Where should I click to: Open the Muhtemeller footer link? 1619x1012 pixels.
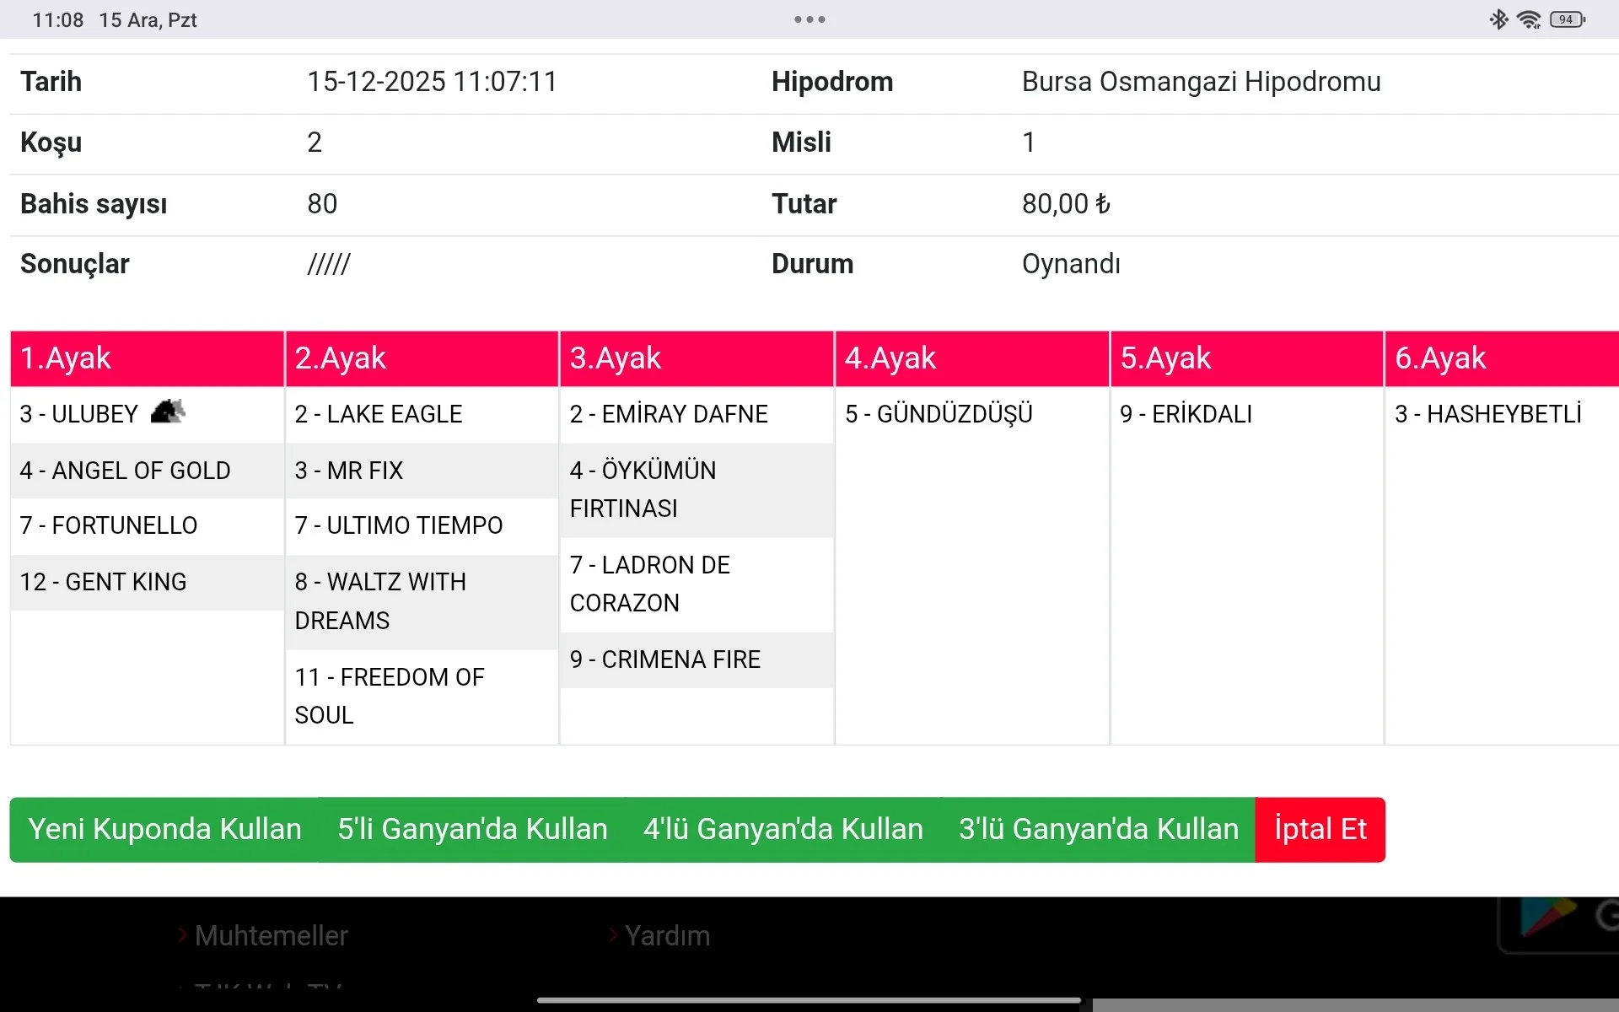point(271,935)
